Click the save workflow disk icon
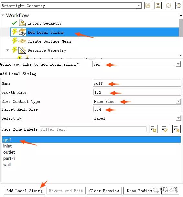 click(x=158, y=5)
